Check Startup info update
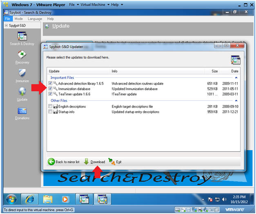This screenshot has width=256, height=214. pos(50,112)
